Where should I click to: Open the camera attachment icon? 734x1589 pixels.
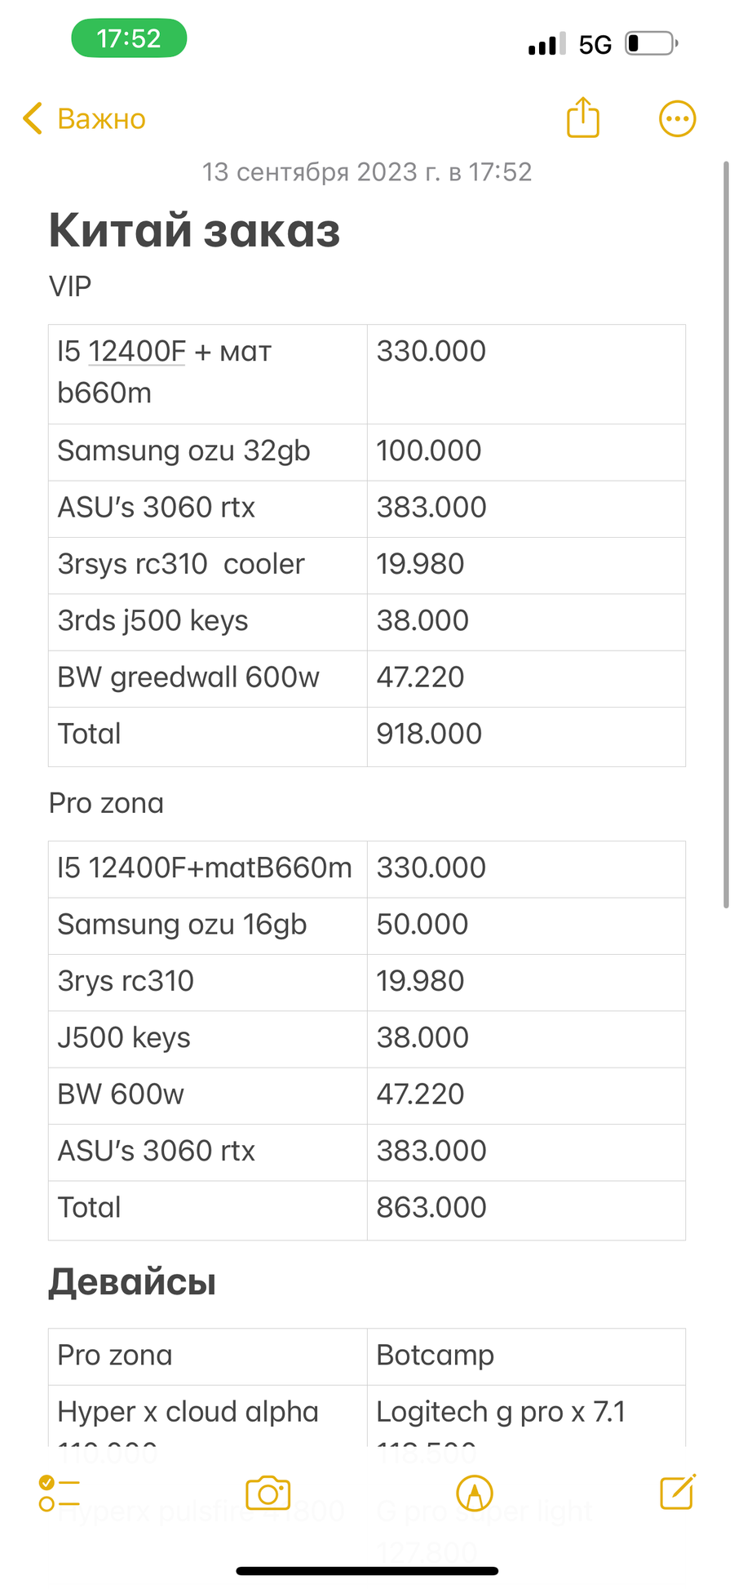coord(268,1494)
